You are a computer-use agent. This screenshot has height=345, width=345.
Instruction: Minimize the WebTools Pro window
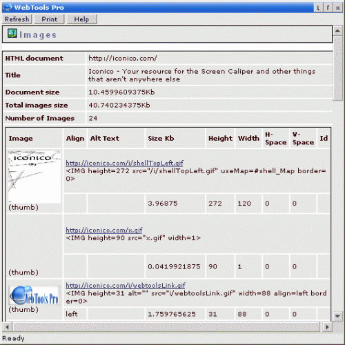tap(318, 8)
